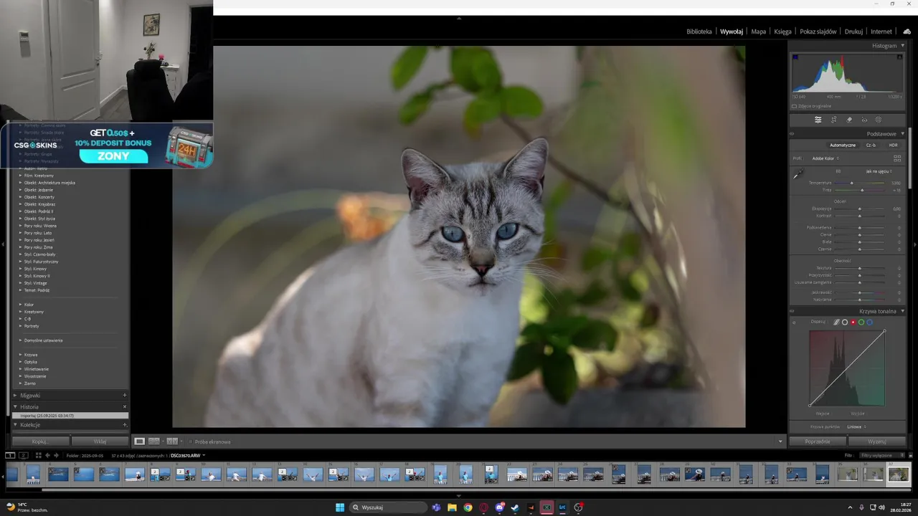The height and width of the screenshot is (516, 918).
Task: Collapse the Podstawowe panel
Action: tap(903, 134)
